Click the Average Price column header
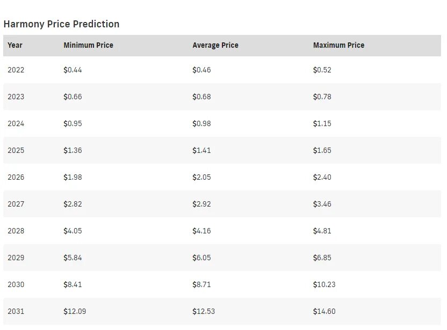This screenshot has height=330, width=447. coord(215,45)
